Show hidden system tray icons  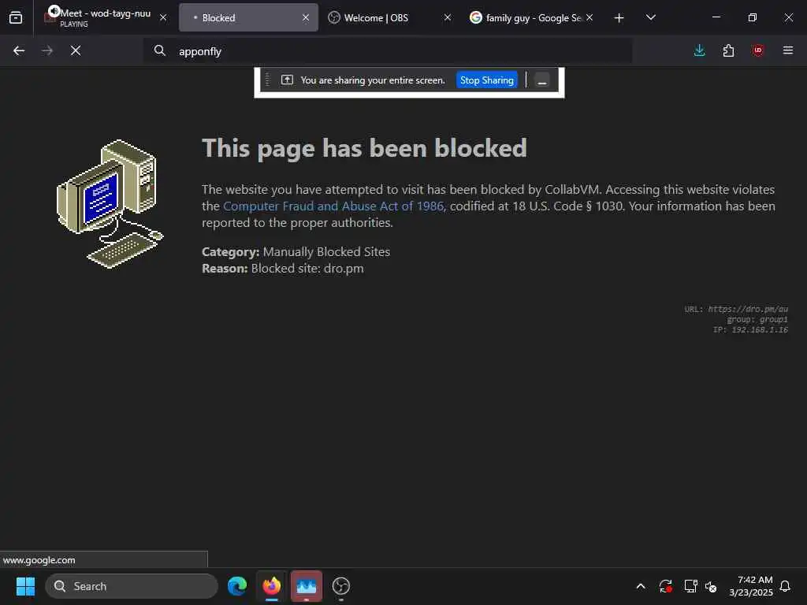(641, 586)
